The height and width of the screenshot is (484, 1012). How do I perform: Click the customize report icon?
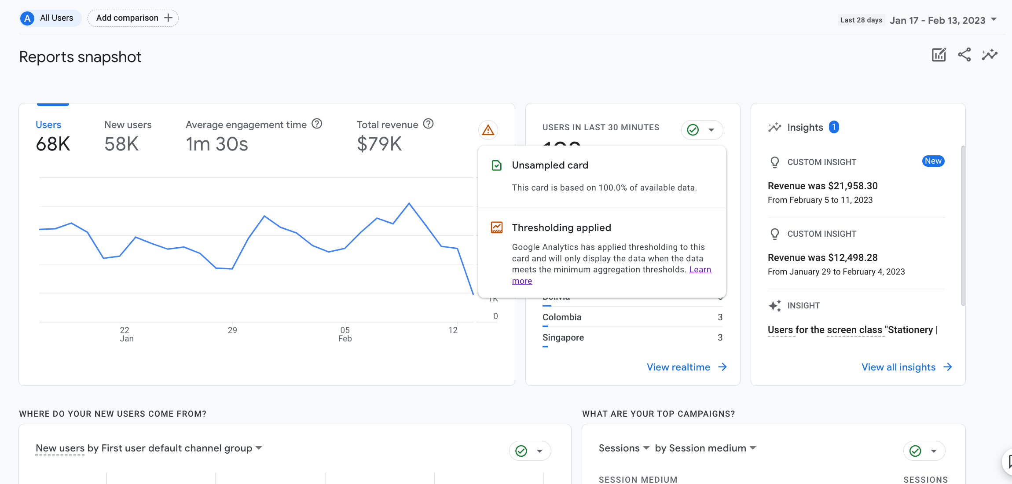click(x=939, y=55)
